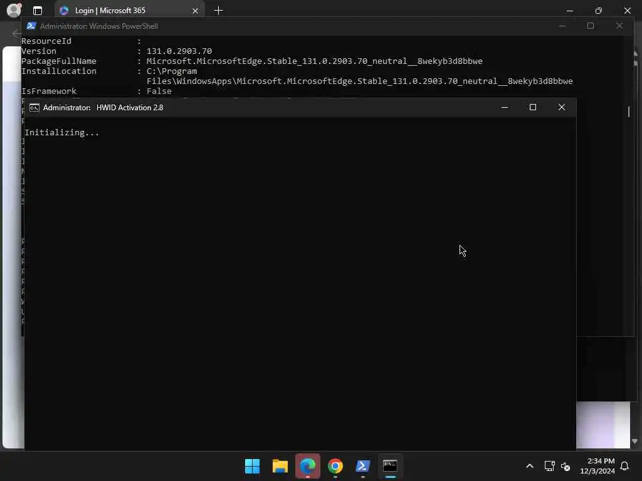Show hidden system tray icons
This screenshot has height=481, width=642.
(x=529, y=466)
